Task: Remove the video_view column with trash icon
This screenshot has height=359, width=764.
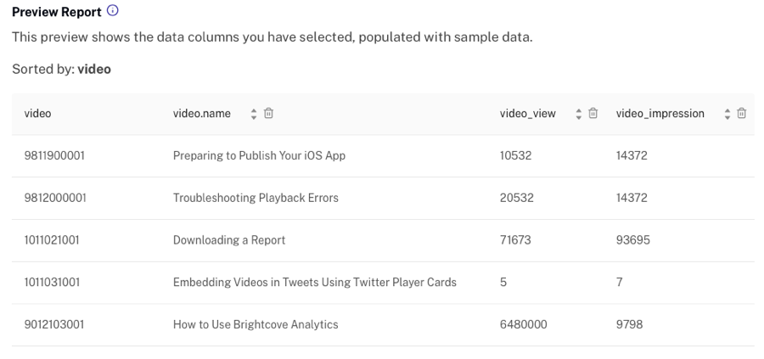Action: (593, 114)
